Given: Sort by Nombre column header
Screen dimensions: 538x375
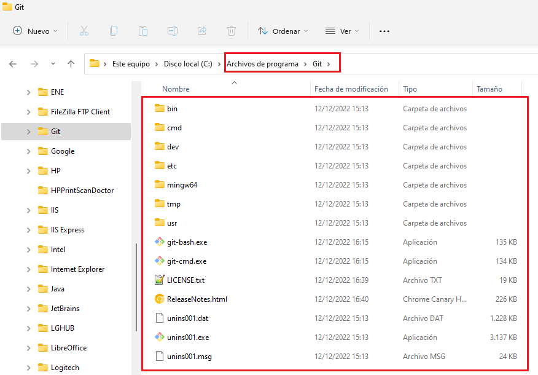Looking at the screenshot, I should point(176,89).
